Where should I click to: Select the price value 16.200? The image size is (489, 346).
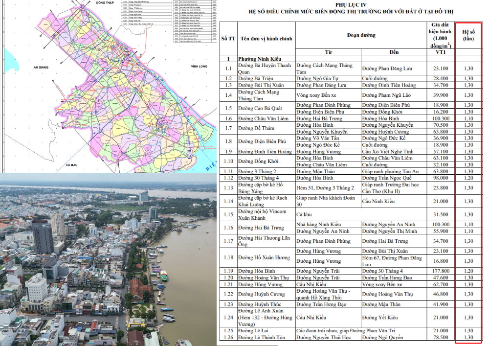[x=441, y=112]
